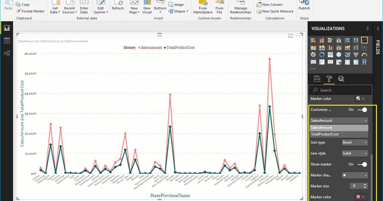
Task: Select the pie chart visualization
Action: point(313,54)
